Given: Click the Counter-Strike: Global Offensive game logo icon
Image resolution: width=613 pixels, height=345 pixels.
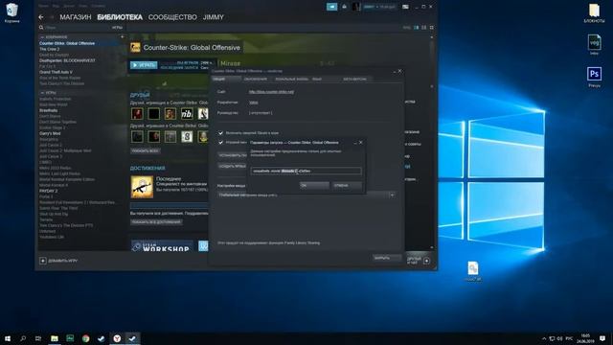Looking at the screenshot, I should pos(135,47).
